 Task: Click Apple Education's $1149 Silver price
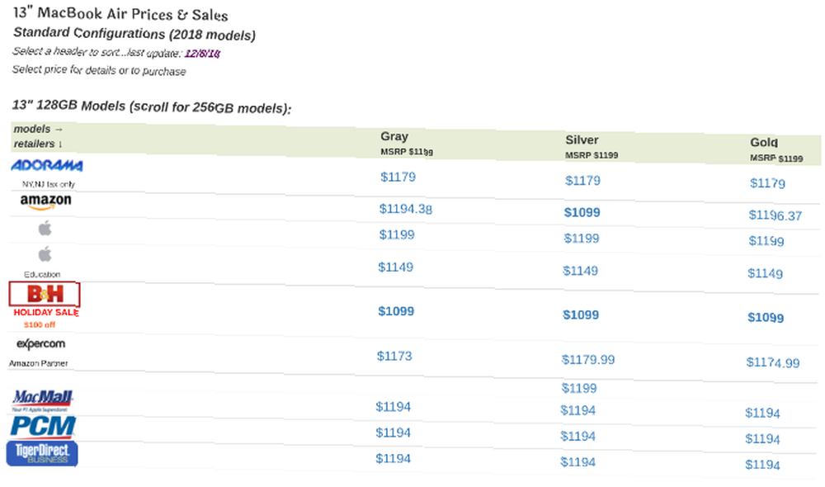point(580,271)
